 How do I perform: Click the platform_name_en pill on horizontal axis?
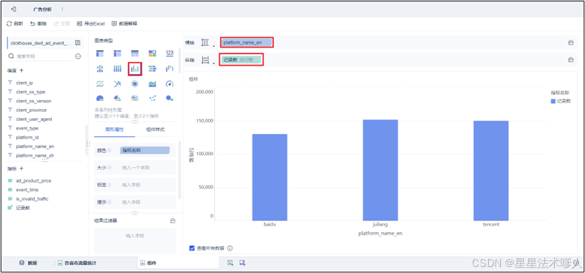pos(246,42)
